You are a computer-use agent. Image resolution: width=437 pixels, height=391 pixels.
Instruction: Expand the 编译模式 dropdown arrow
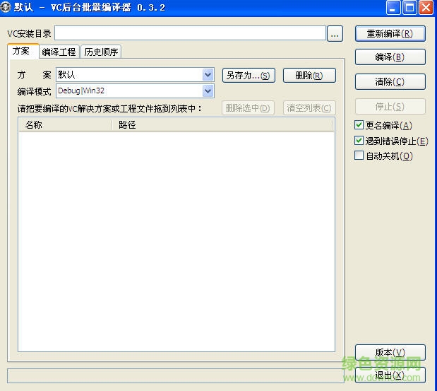click(208, 91)
